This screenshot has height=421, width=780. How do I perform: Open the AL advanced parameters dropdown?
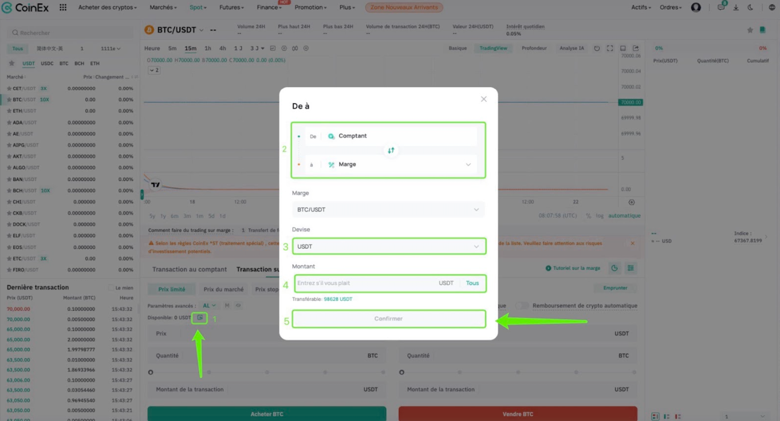coord(209,305)
